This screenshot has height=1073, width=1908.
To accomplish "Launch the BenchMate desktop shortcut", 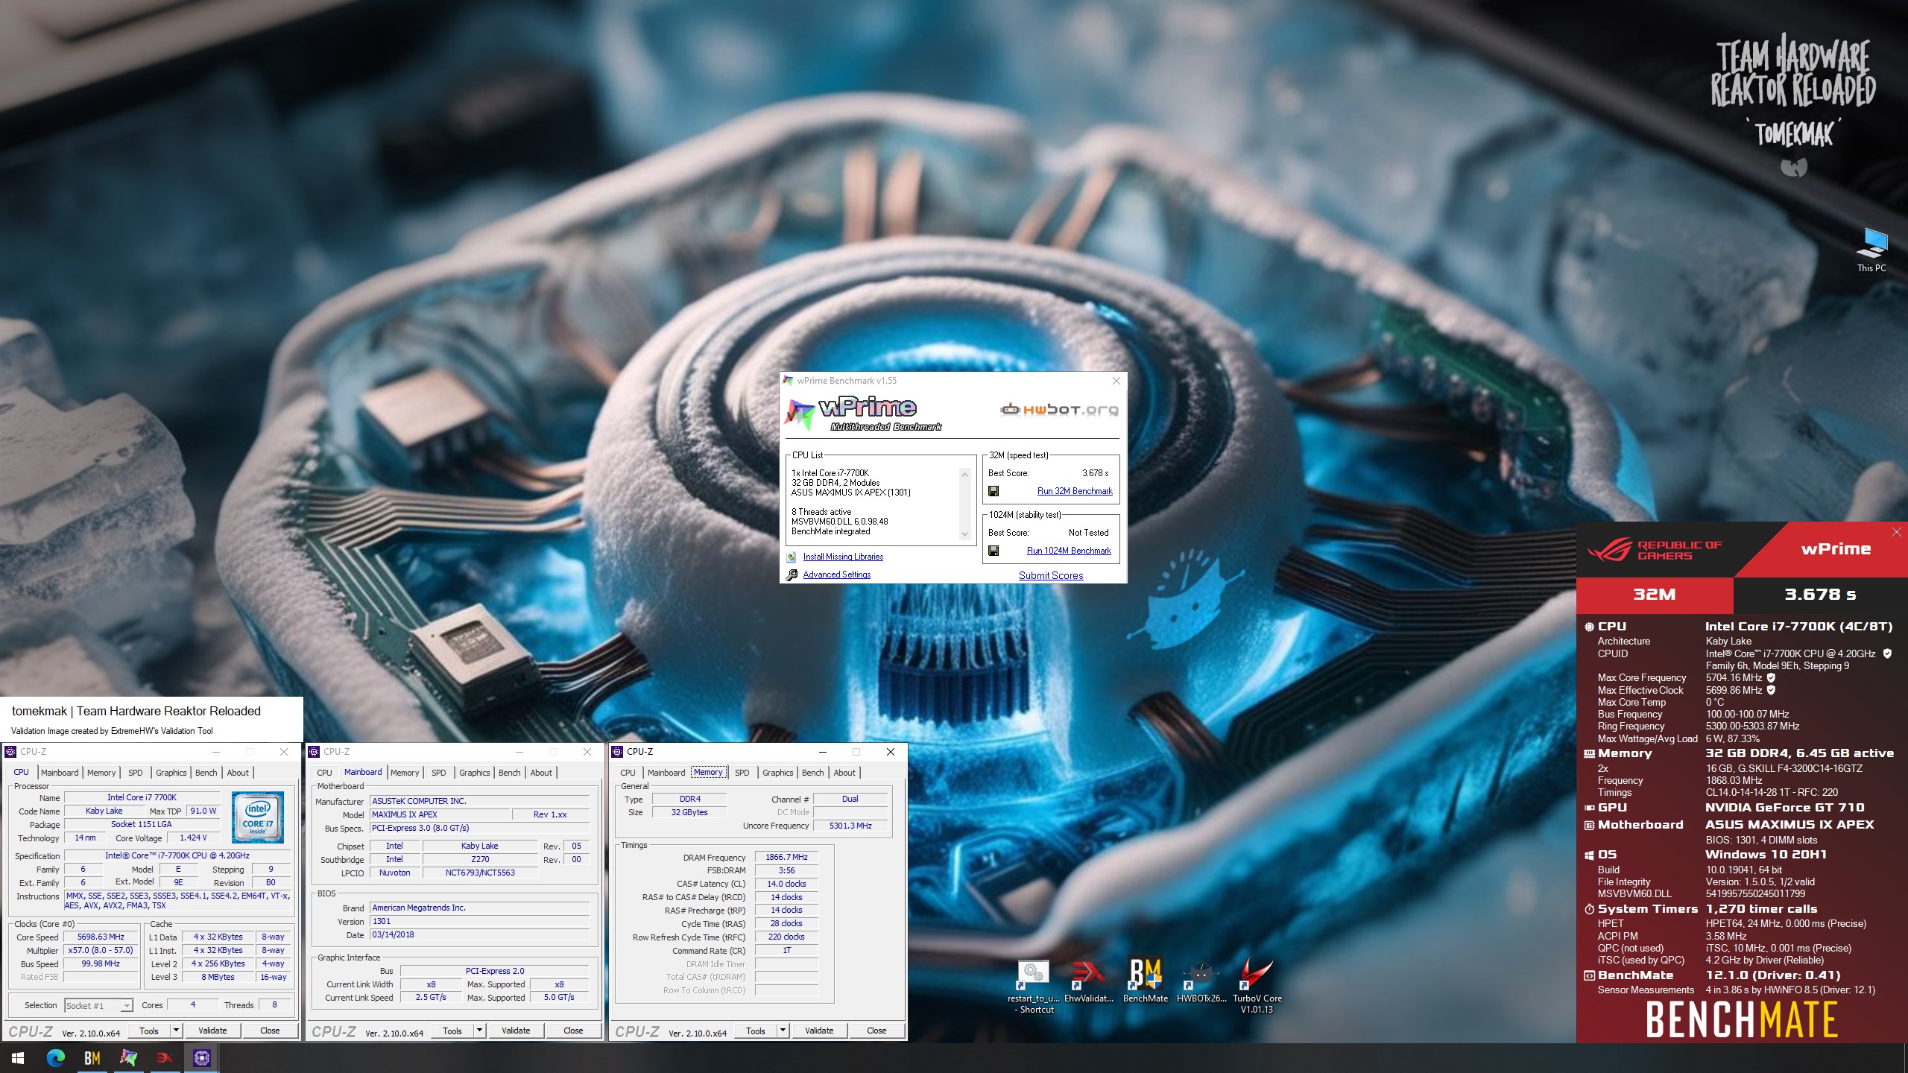I will (x=1146, y=981).
